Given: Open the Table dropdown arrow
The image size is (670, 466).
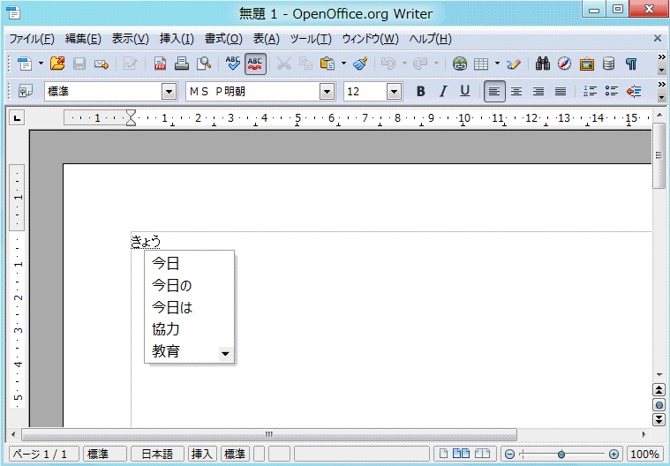Looking at the screenshot, I should [x=497, y=64].
